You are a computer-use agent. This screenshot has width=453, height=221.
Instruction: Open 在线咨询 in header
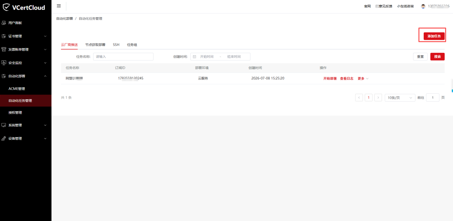(405, 6)
